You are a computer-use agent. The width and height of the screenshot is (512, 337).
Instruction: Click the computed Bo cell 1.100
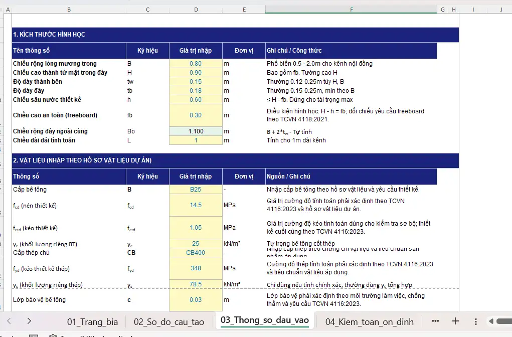196,131
